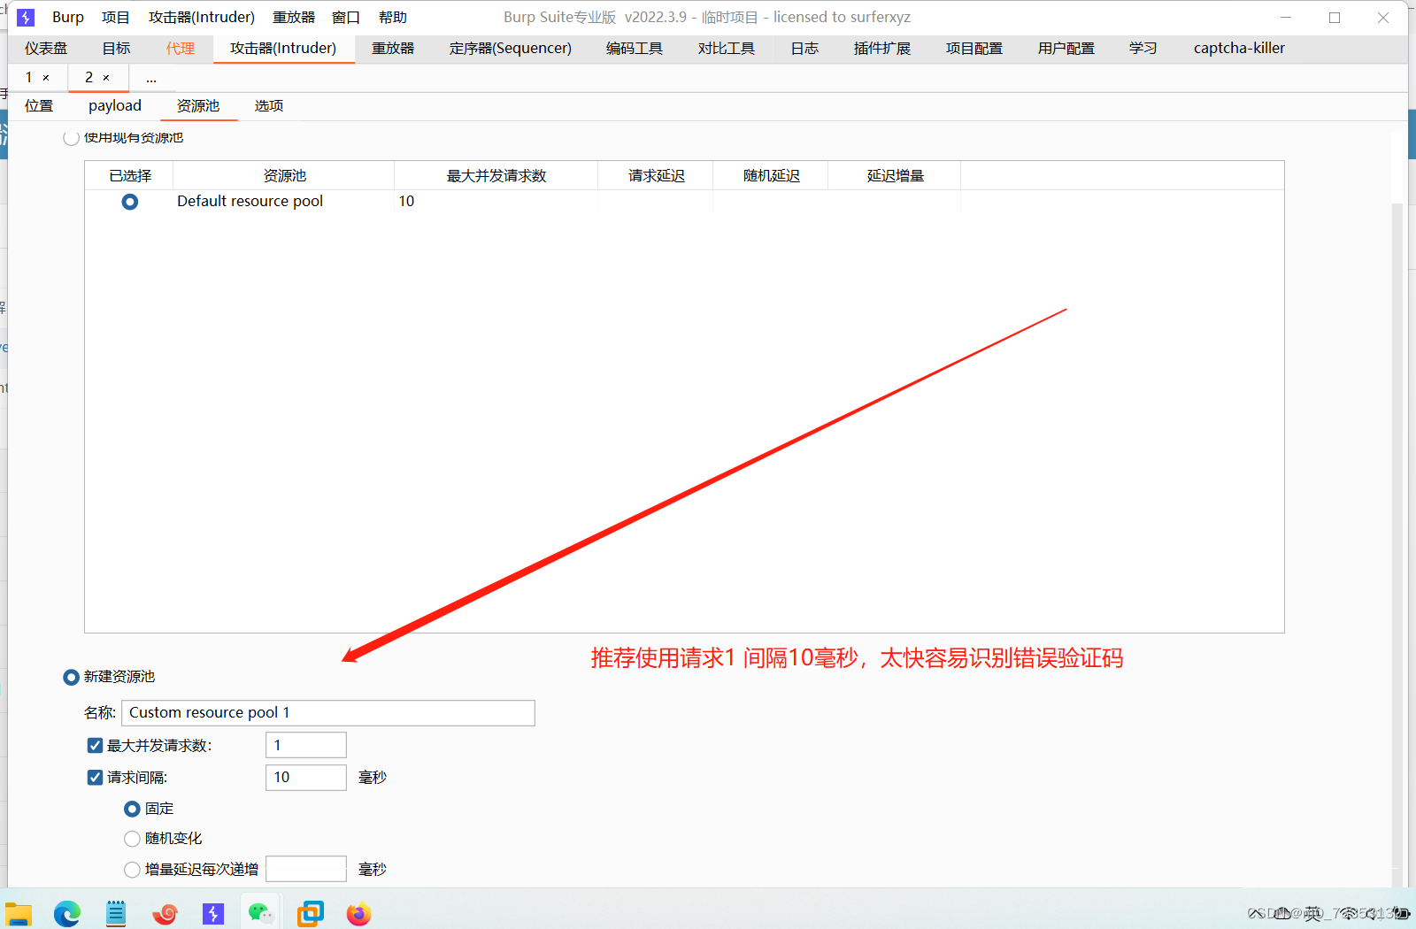Open the 定序器(Sequencer) tab
Viewport: 1416px width, 929px height.
tap(511, 49)
